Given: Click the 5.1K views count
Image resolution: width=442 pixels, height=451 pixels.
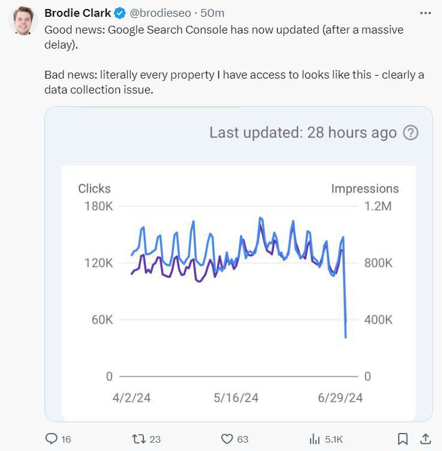Looking at the screenshot, I should coord(333,439).
